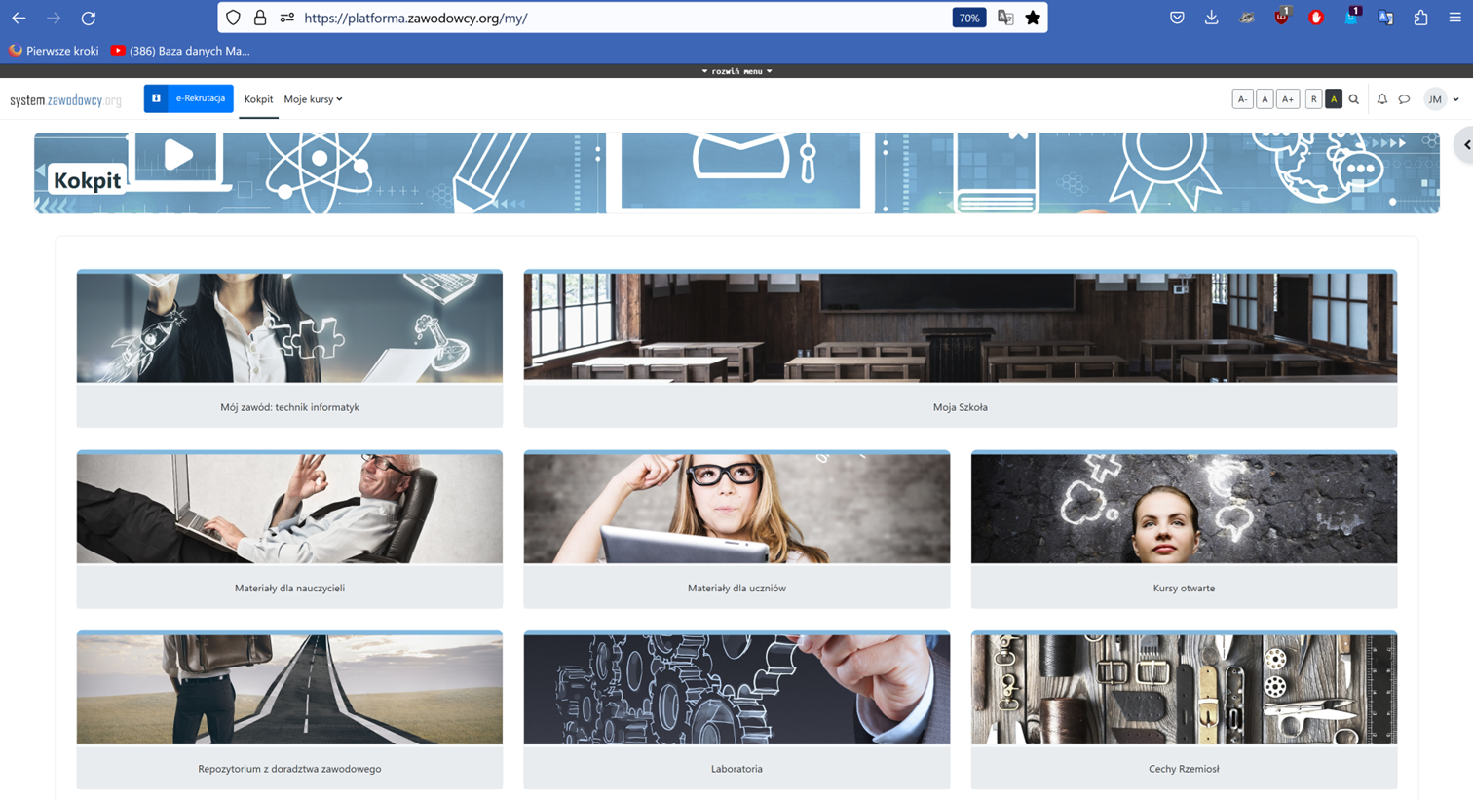1473x800 pixels.
Task: Click the 'Mój zawód: technik informatyk' caption
Action: (289, 407)
